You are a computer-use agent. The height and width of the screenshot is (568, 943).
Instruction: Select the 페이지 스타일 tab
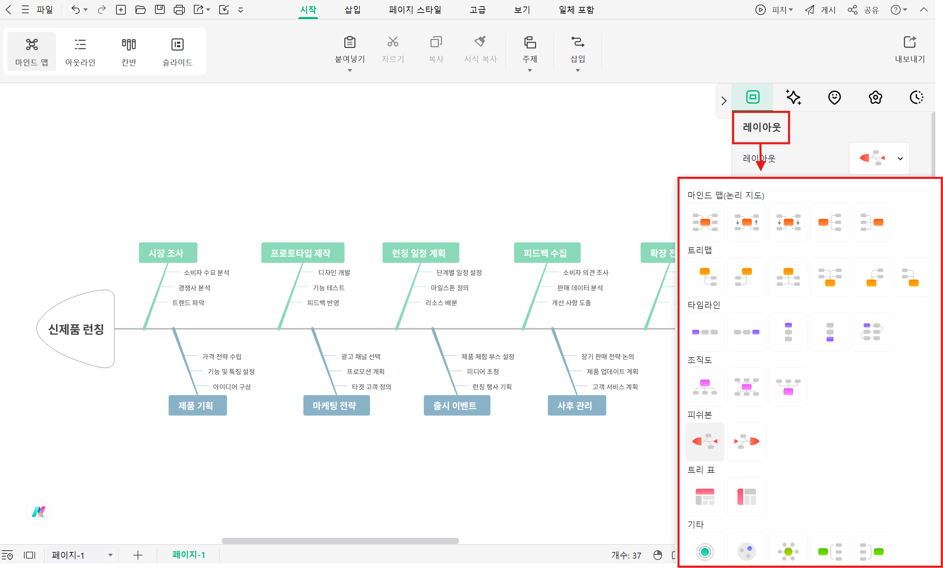(415, 10)
